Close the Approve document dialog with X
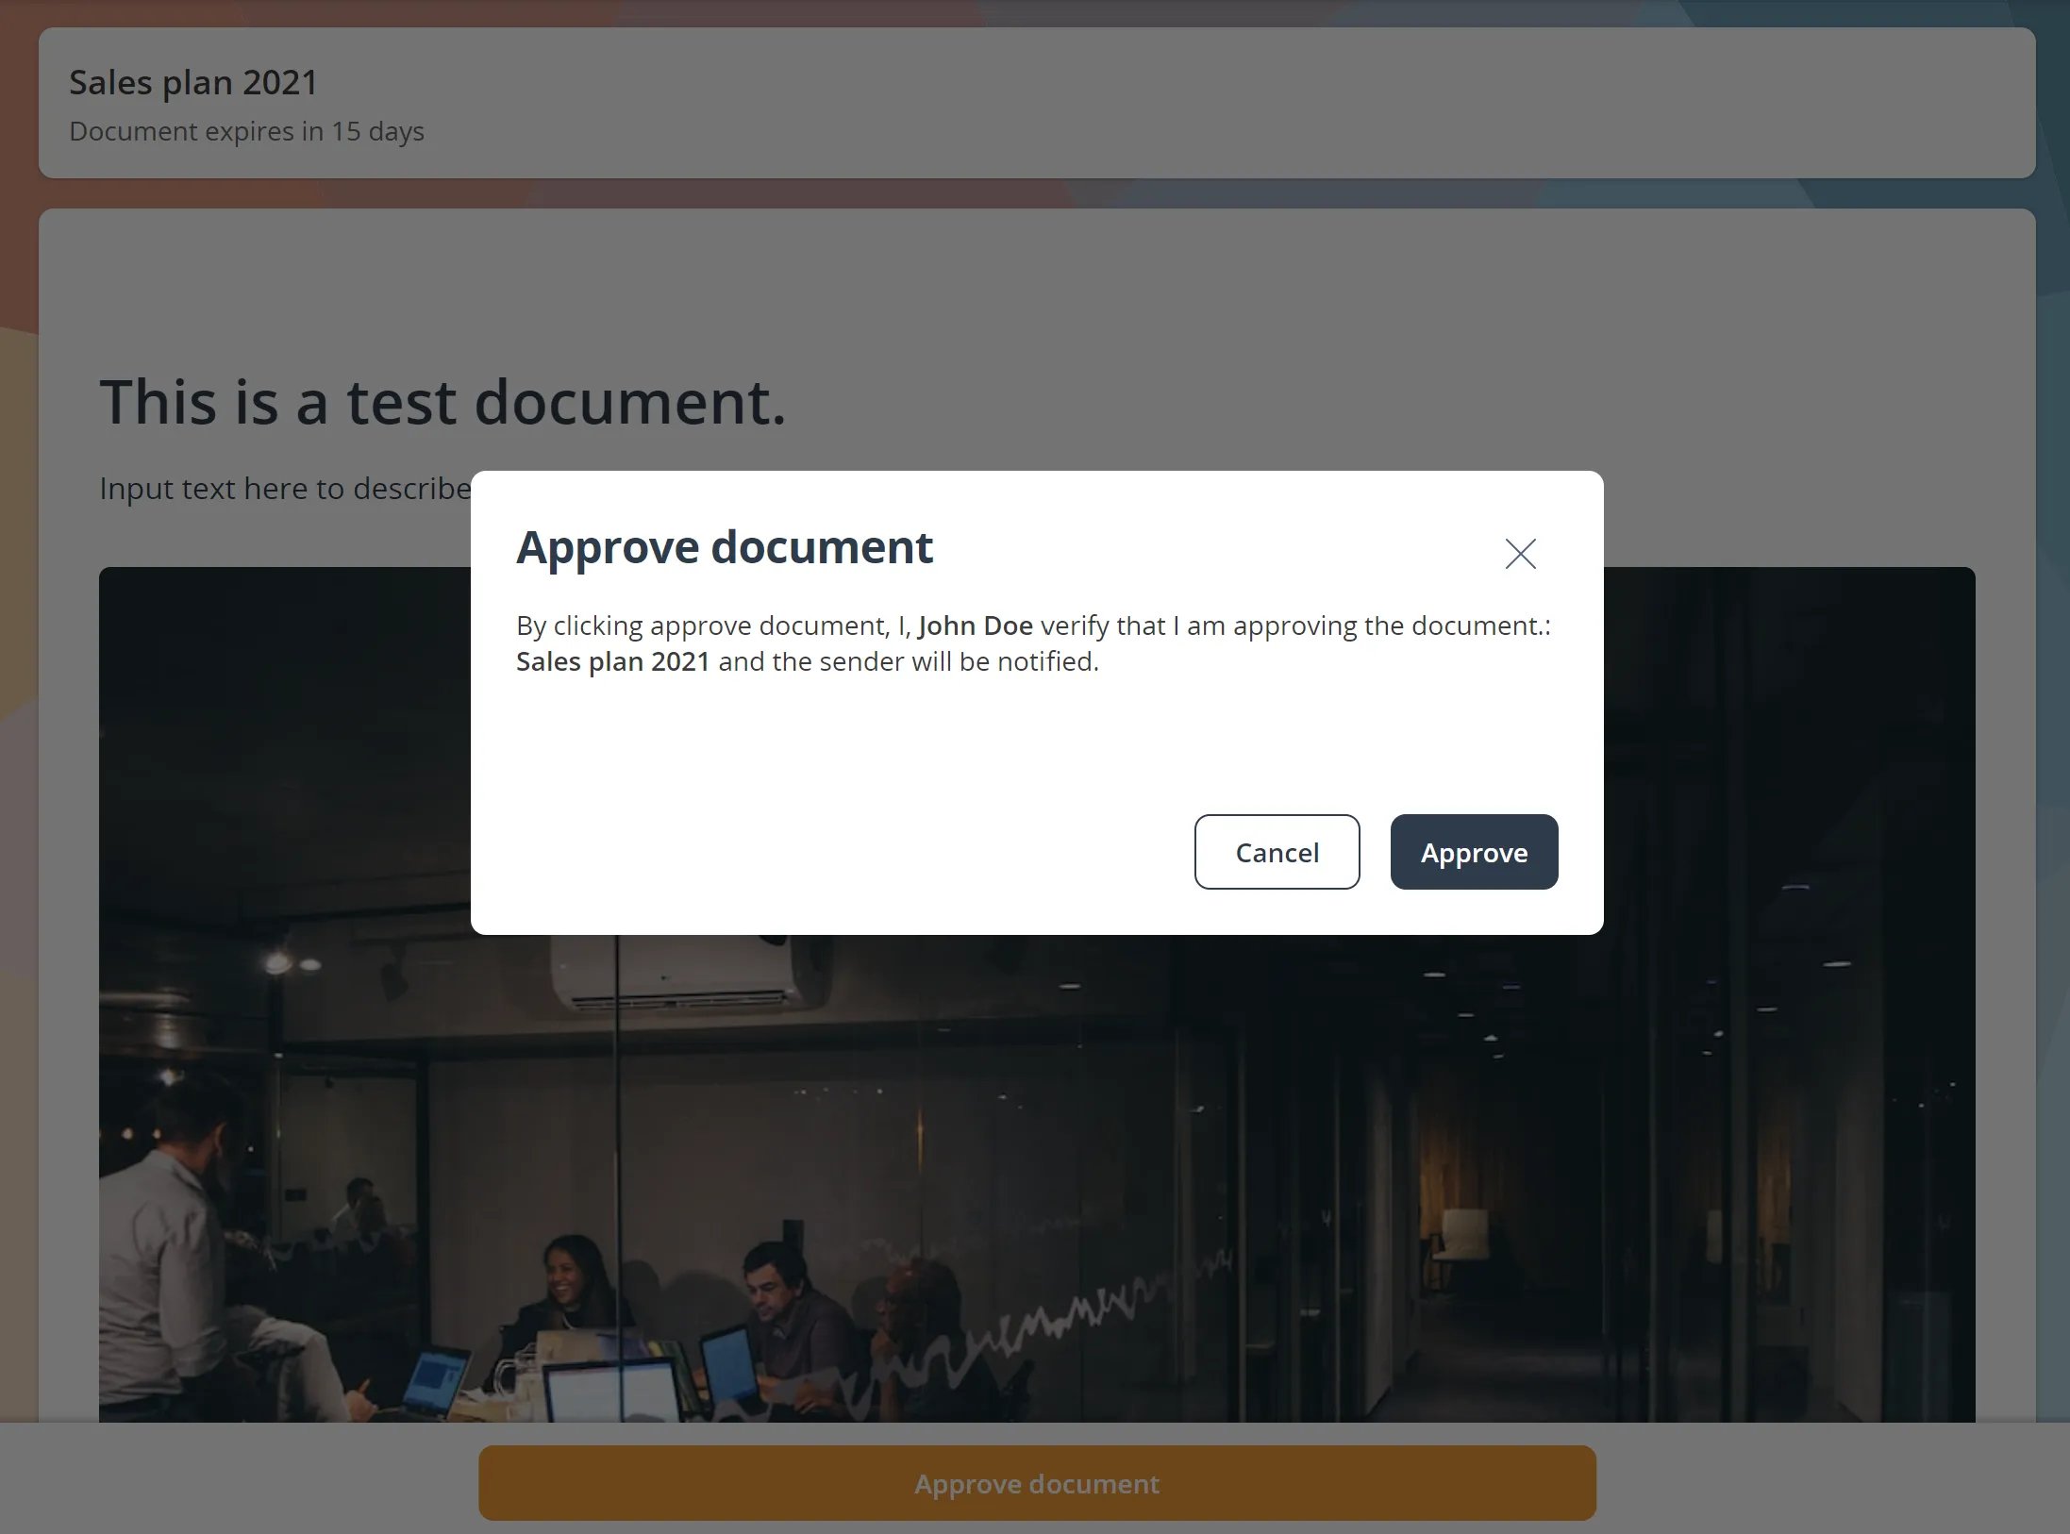2070x1534 pixels. click(x=1520, y=554)
